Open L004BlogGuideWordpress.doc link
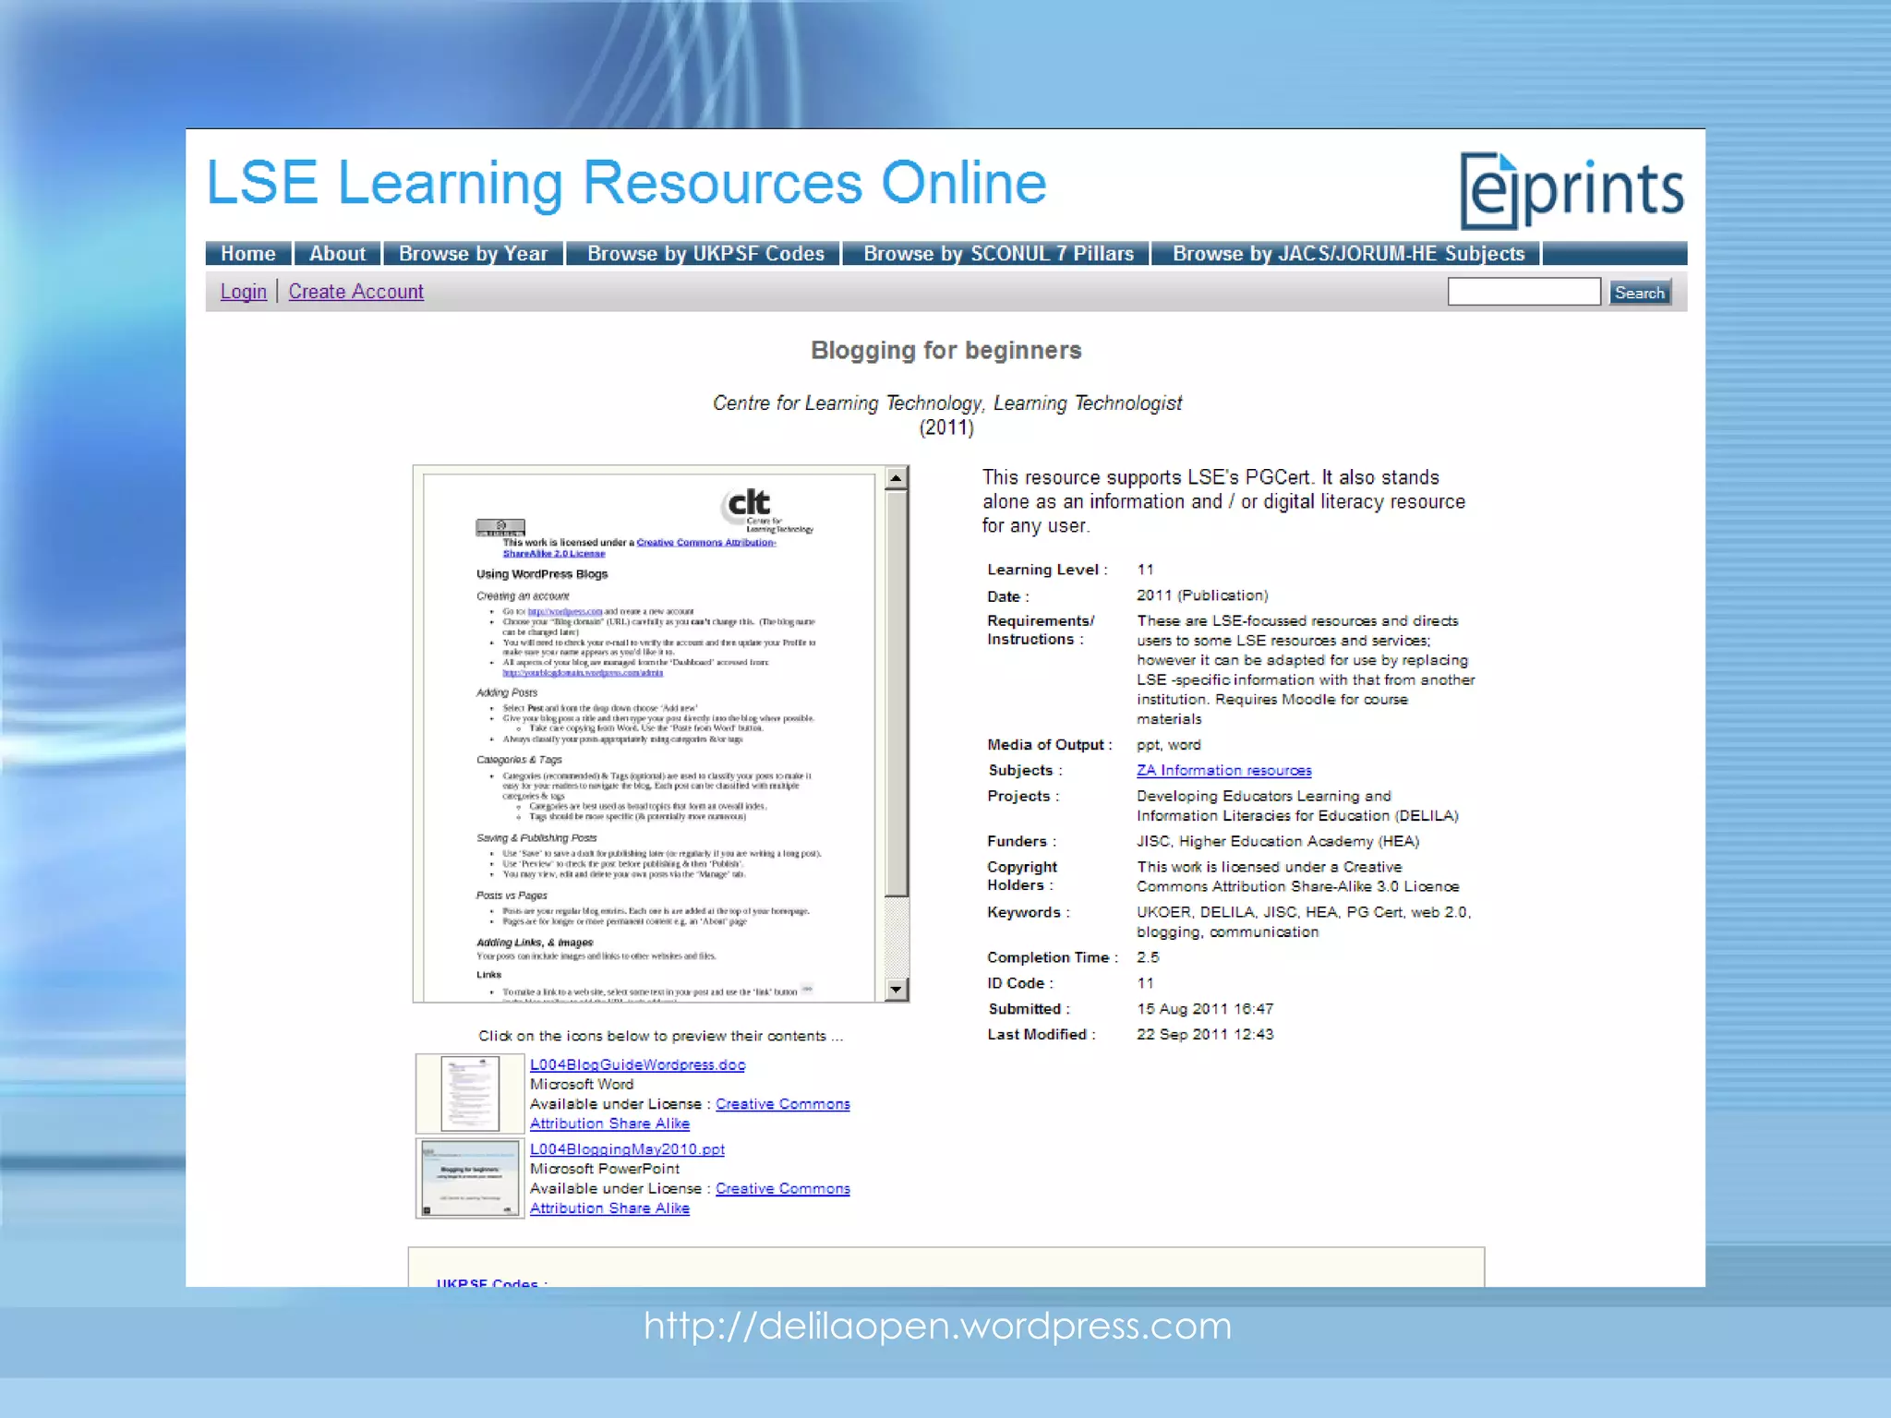The image size is (1891, 1418). point(637,1064)
